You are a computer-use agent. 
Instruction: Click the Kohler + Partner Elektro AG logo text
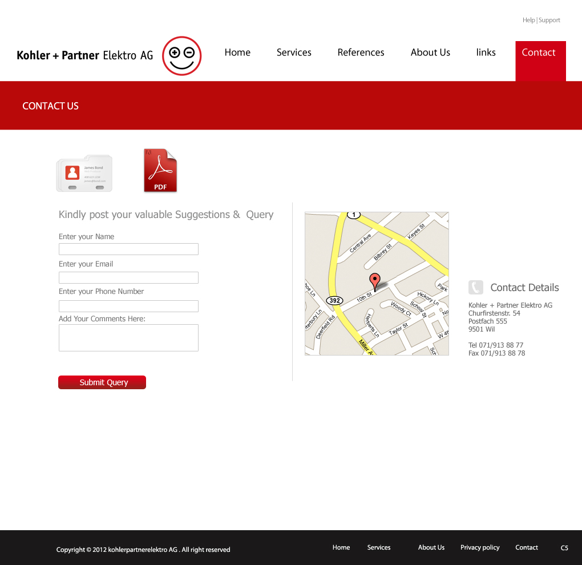[x=85, y=55]
